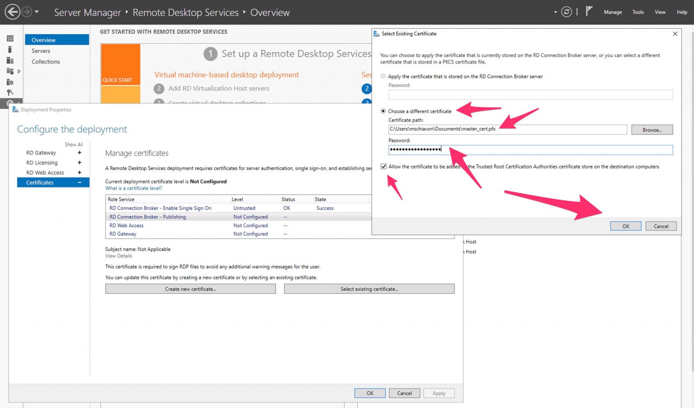
Task: Select RD Web Access in the deployment tree
Action: (45, 173)
